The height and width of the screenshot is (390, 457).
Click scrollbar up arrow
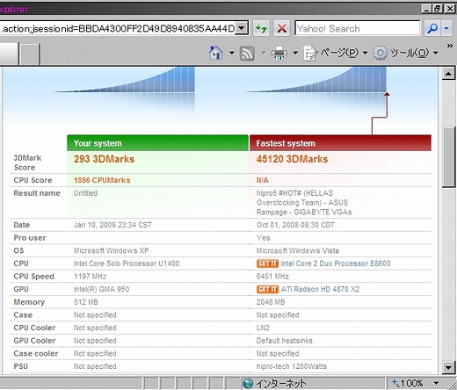click(x=448, y=74)
